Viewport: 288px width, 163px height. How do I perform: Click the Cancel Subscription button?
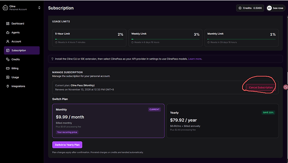click(261, 88)
